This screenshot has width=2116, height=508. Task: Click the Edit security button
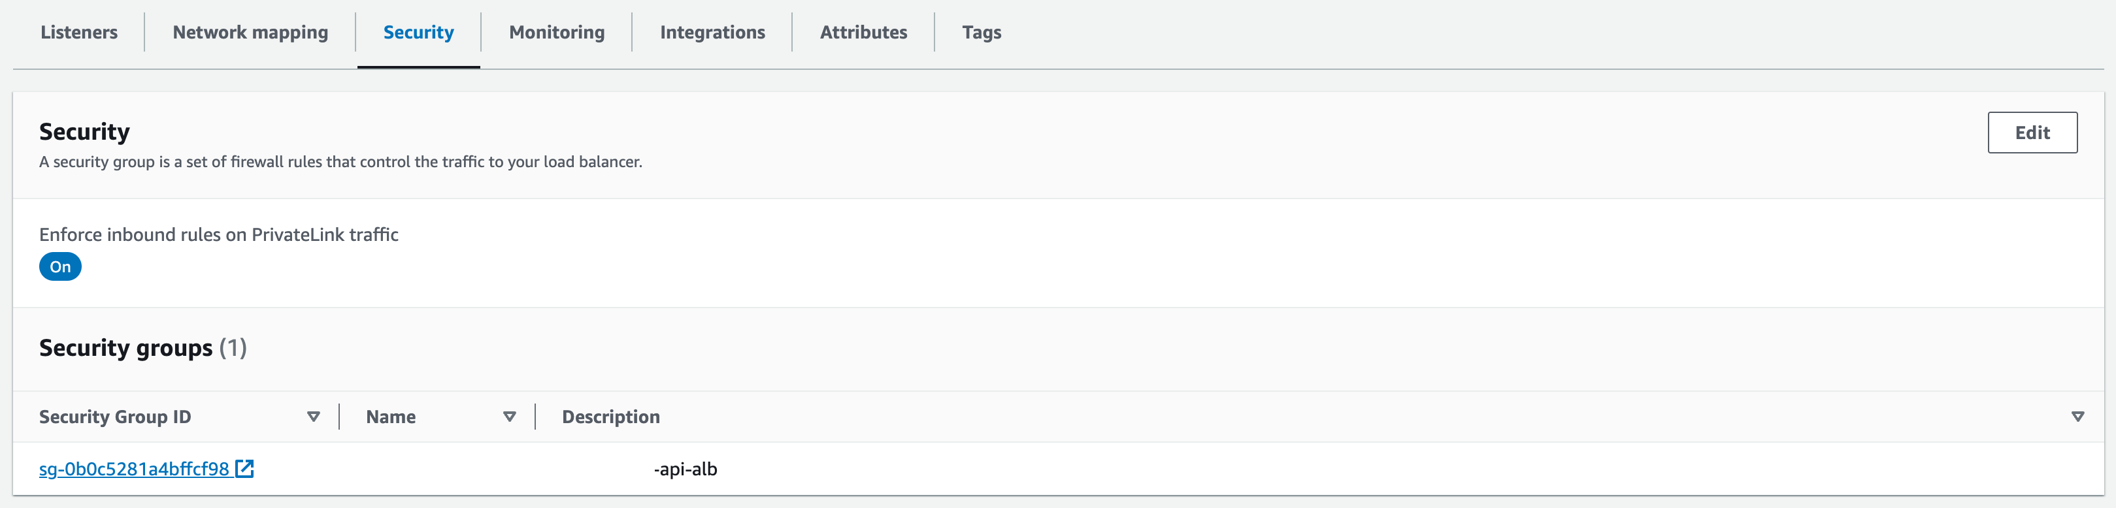pyautogui.click(x=2032, y=133)
